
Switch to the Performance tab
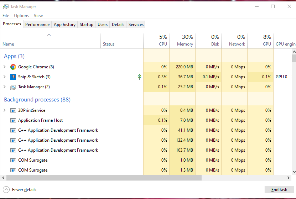click(37, 25)
